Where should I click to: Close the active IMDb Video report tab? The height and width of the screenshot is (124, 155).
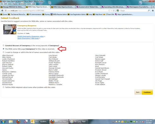tap(49, 7)
